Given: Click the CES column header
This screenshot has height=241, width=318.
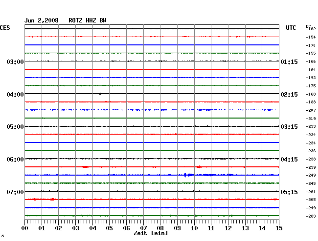Looking at the screenshot, I should pos(5,28).
